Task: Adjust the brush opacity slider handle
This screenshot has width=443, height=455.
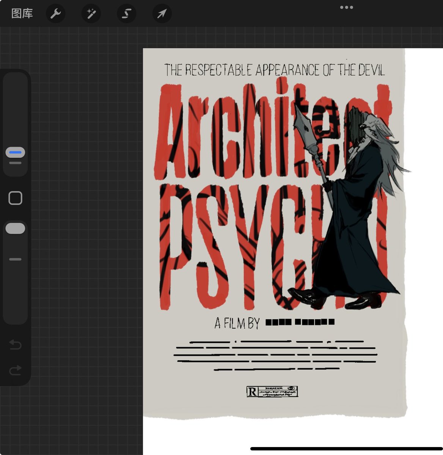Action: point(15,229)
